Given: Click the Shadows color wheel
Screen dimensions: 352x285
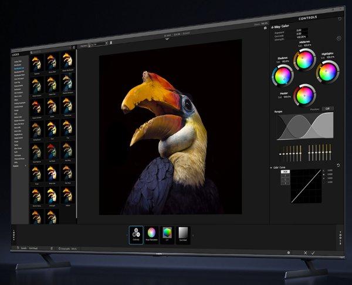Looking at the screenshot, I should [x=283, y=76].
